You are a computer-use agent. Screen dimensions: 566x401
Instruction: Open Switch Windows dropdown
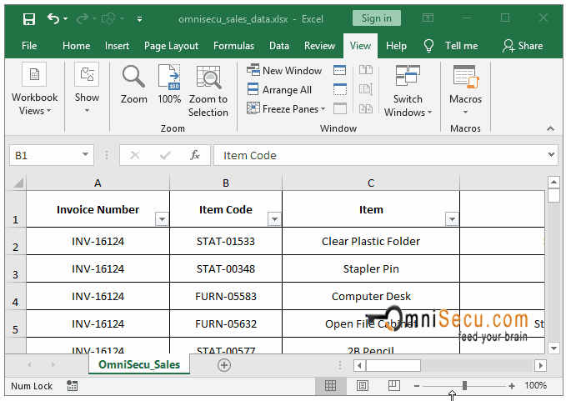(x=408, y=91)
